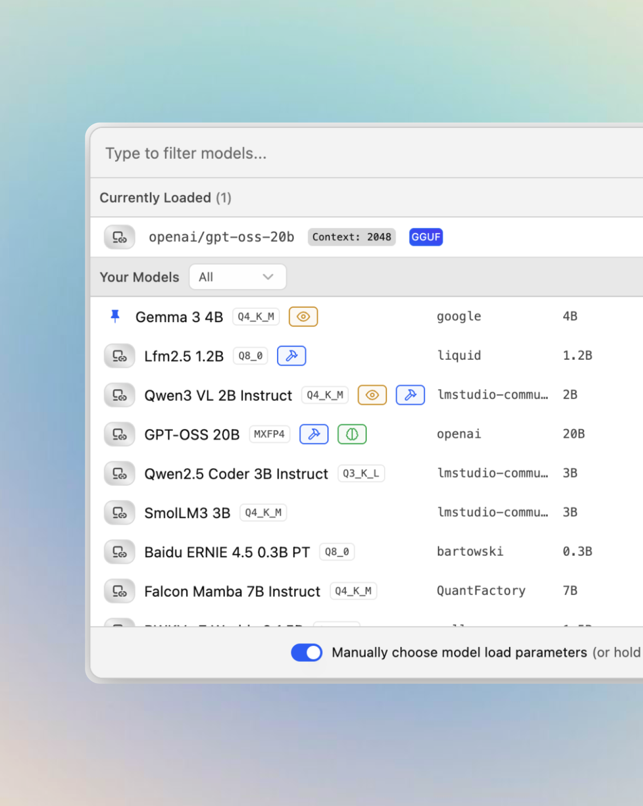Click the tool-use hammer icon on Lfm2.5 1.2B
643x806 pixels.
pyautogui.click(x=291, y=356)
